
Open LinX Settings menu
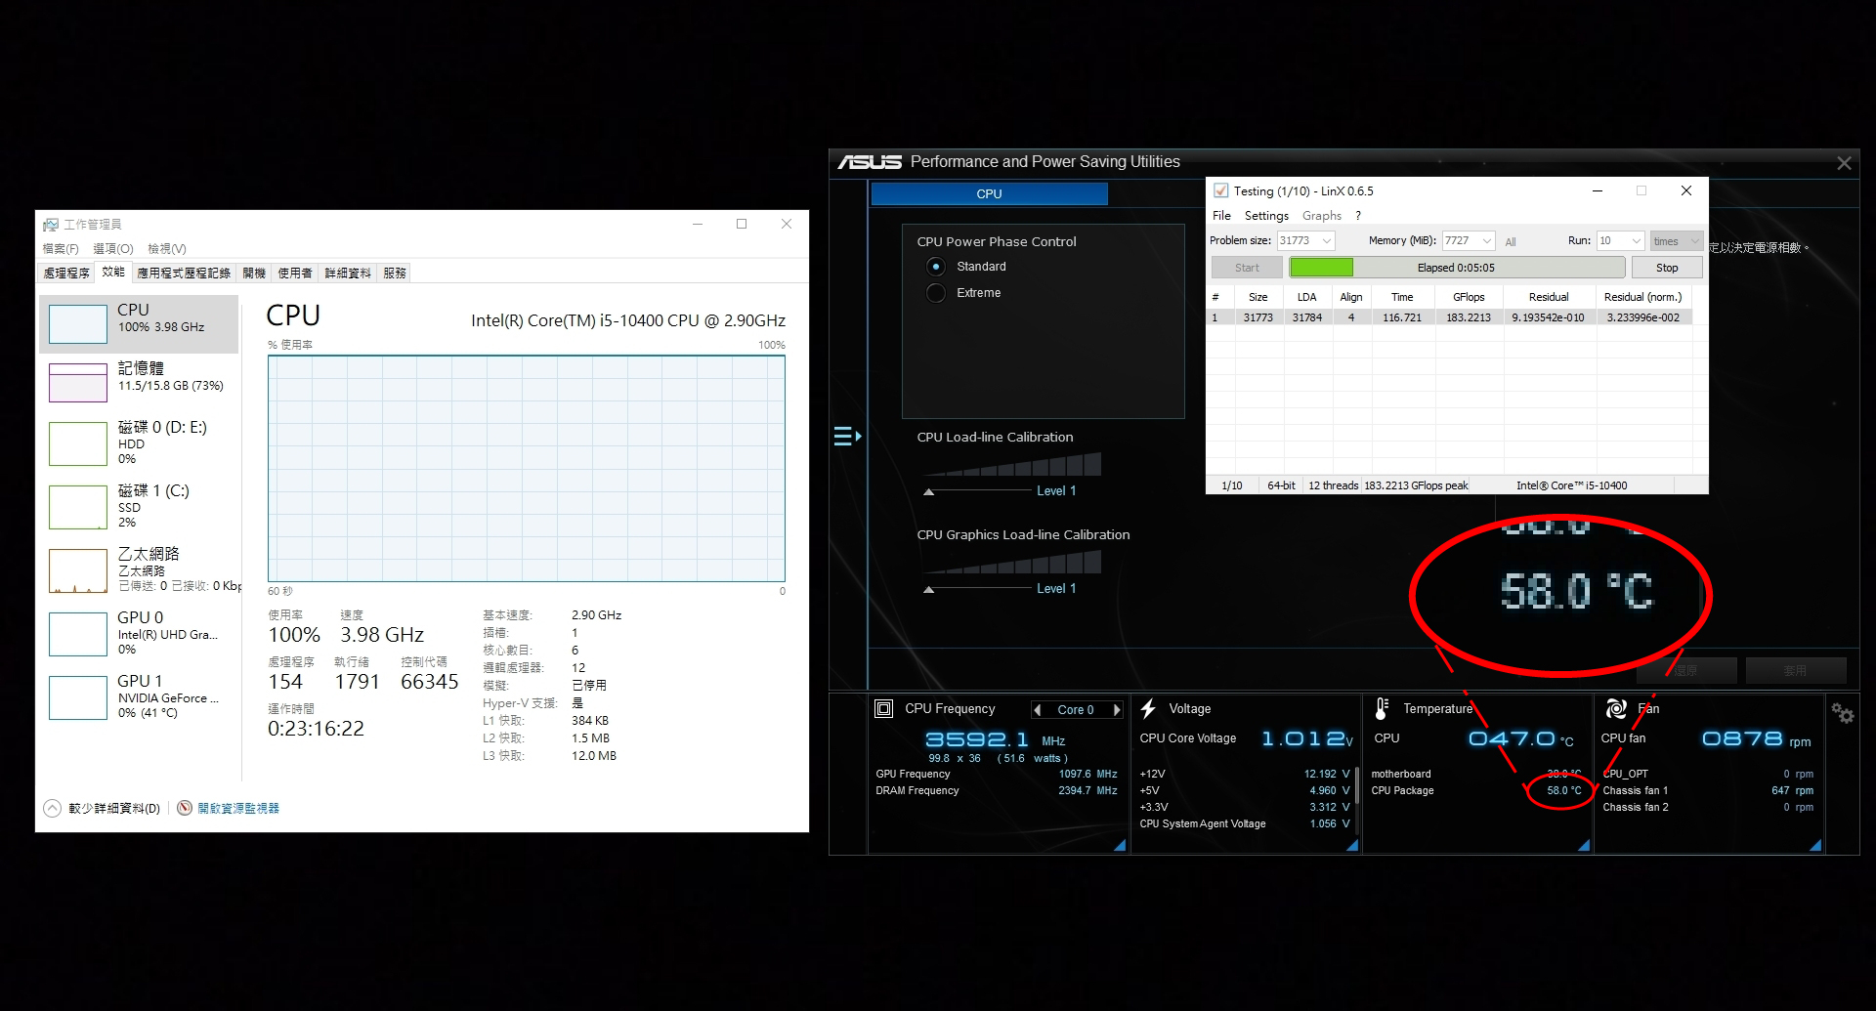point(1266,216)
